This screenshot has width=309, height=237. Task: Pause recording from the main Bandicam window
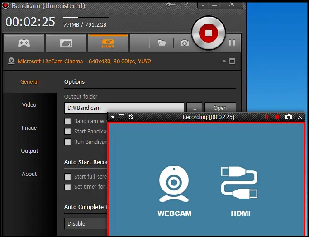(x=232, y=43)
